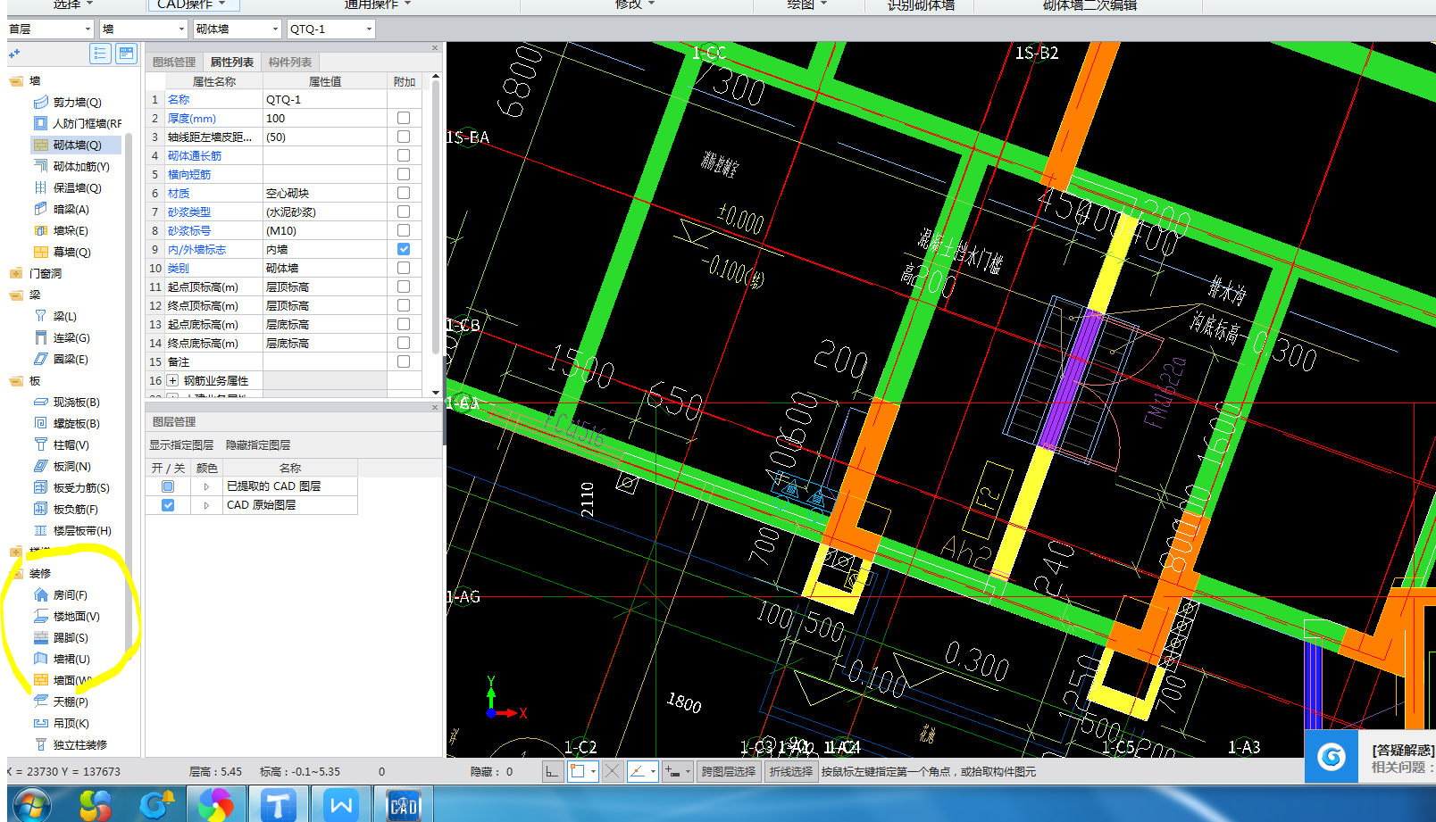Expand 门窗洞 folder in tree

click(16, 273)
